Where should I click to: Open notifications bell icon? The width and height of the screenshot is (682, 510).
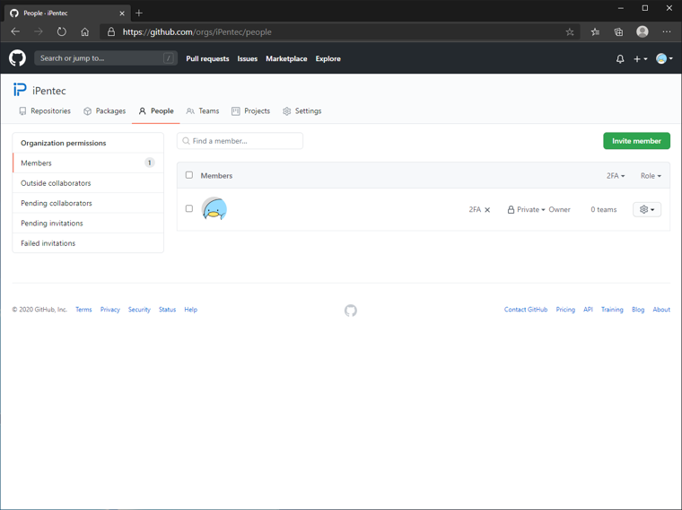(x=620, y=58)
